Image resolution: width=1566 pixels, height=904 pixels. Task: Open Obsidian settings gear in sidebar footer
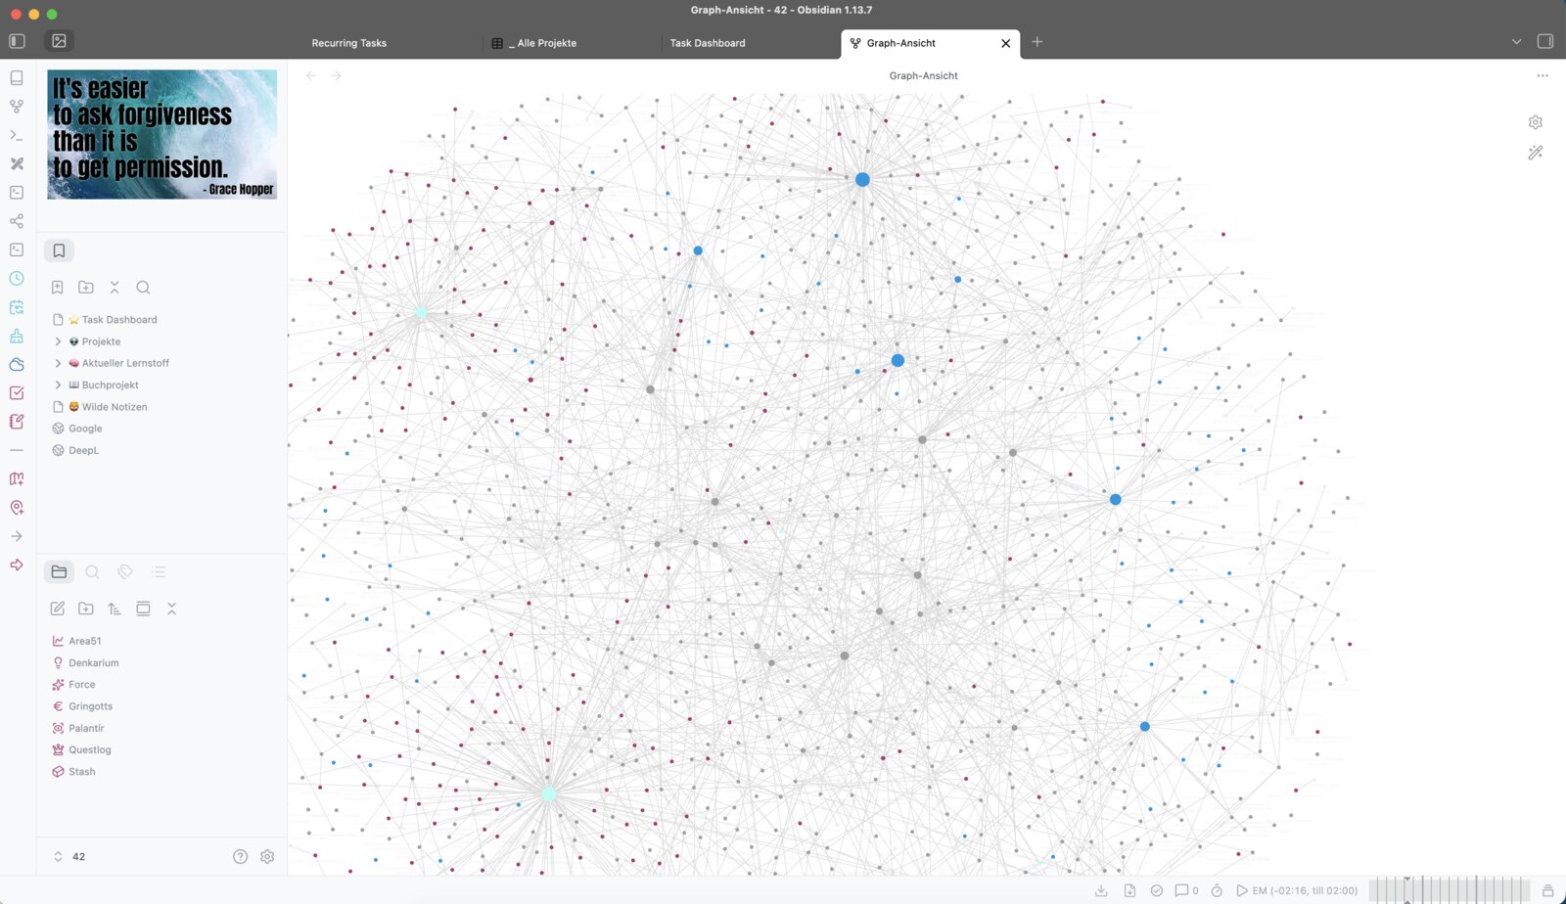click(x=267, y=856)
